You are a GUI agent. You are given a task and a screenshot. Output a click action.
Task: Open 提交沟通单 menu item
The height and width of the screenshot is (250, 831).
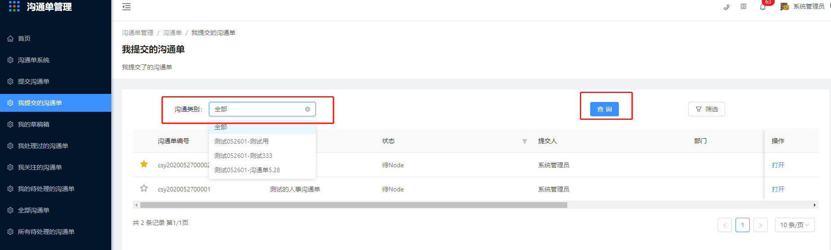point(56,81)
